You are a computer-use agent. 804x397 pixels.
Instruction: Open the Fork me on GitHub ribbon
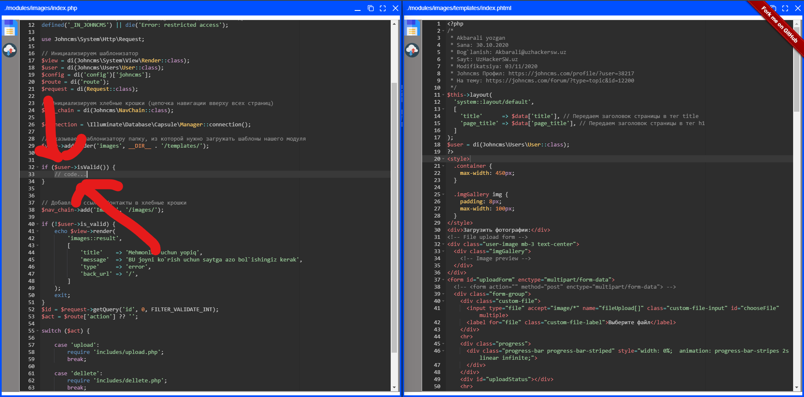click(x=780, y=24)
